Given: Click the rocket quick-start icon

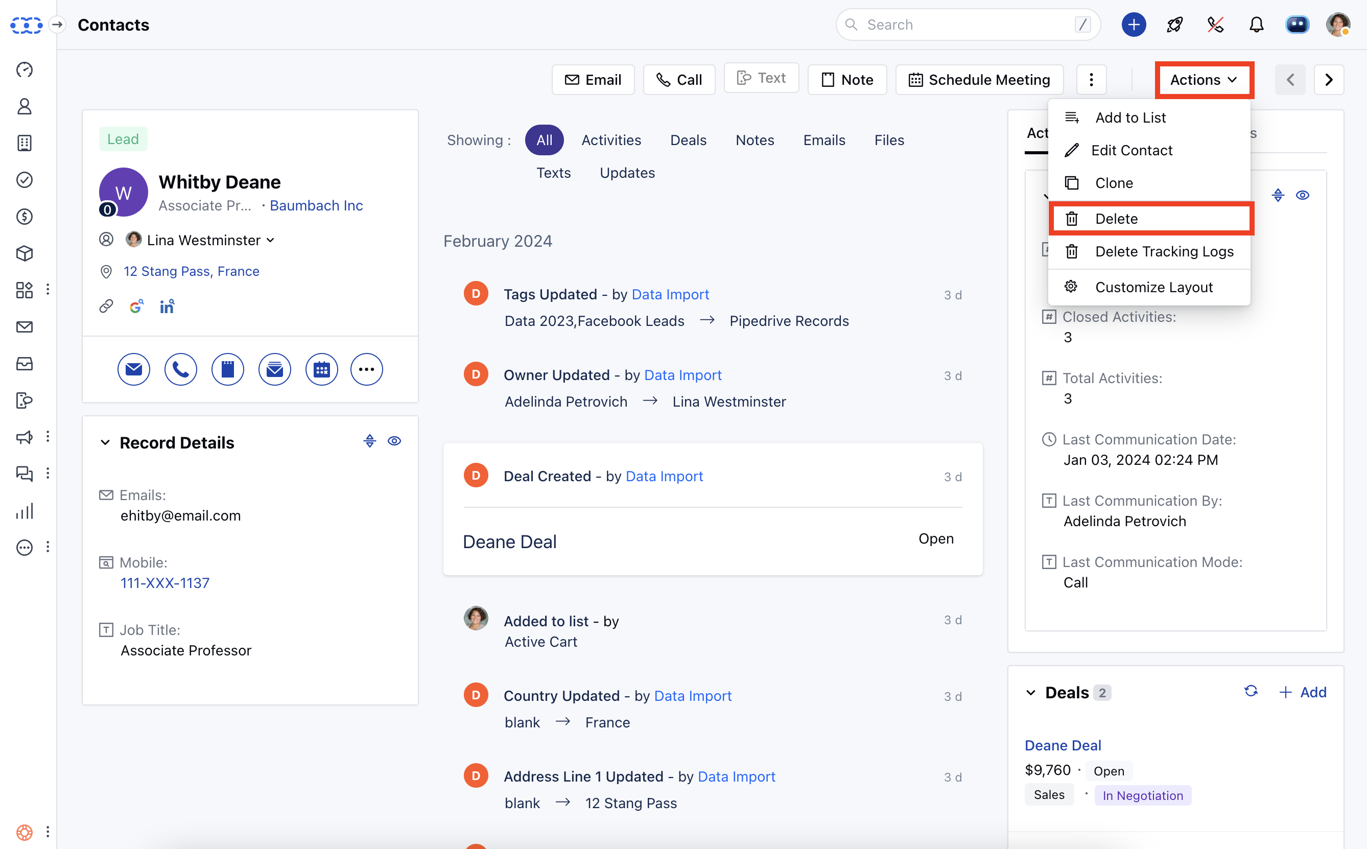Looking at the screenshot, I should pyautogui.click(x=1174, y=25).
